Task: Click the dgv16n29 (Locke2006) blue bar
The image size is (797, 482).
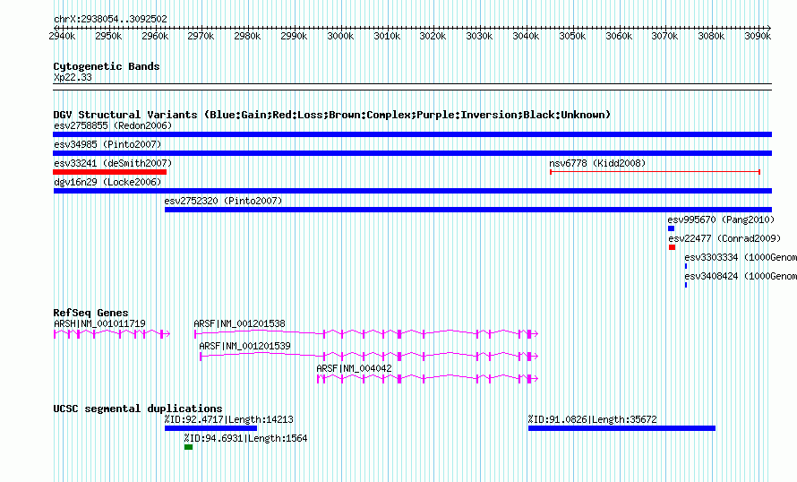Action: click(413, 191)
